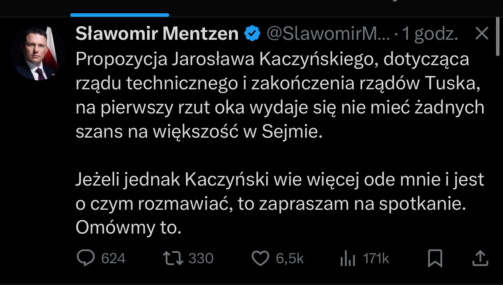Click the 6,5k likes count
The width and height of the screenshot is (503, 285).
coord(290,258)
